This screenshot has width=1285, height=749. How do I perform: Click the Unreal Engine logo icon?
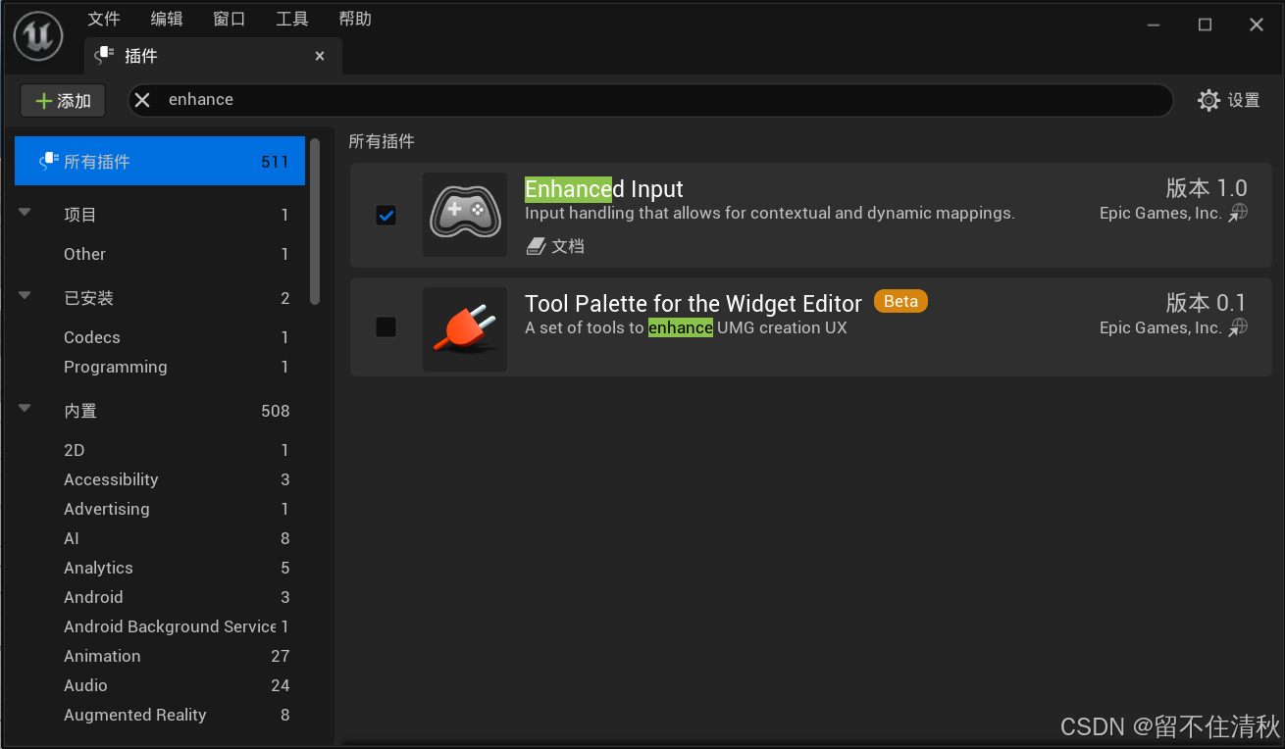[x=38, y=37]
